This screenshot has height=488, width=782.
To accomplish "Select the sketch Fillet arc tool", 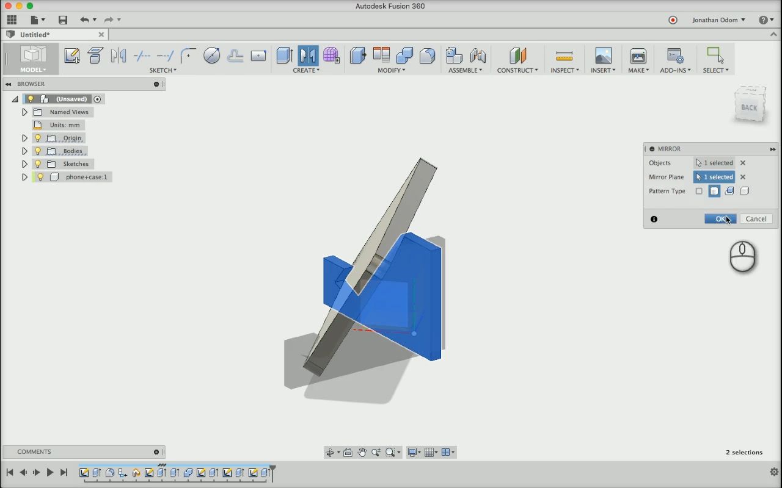I will pyautogui.click(x=188, y=56).
